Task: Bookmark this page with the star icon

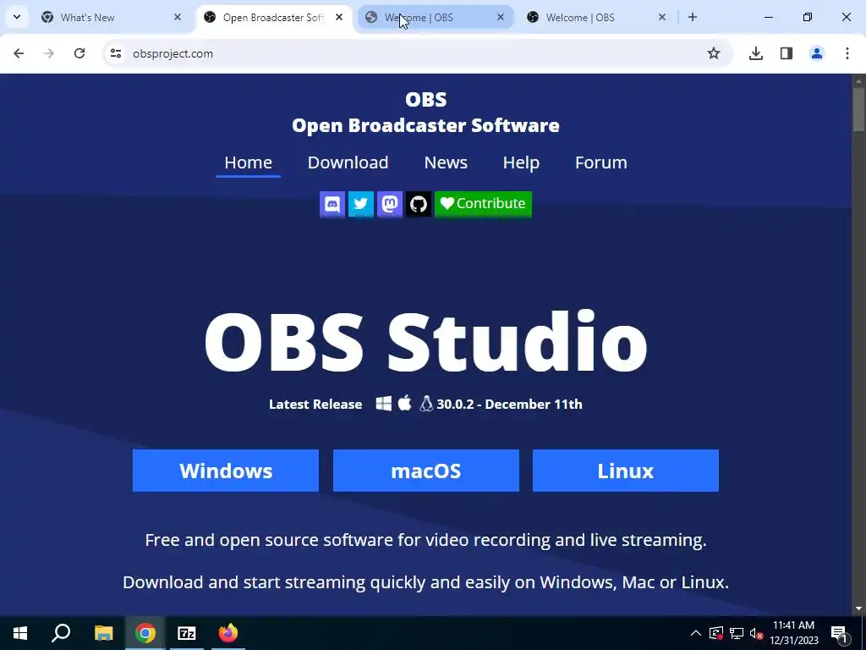Action: pyautogui.click(x=714, y=53)
